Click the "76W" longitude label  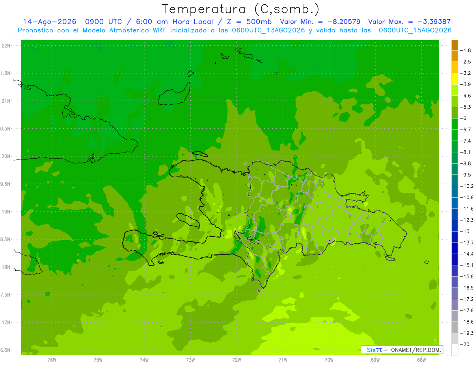pos(52,360)
